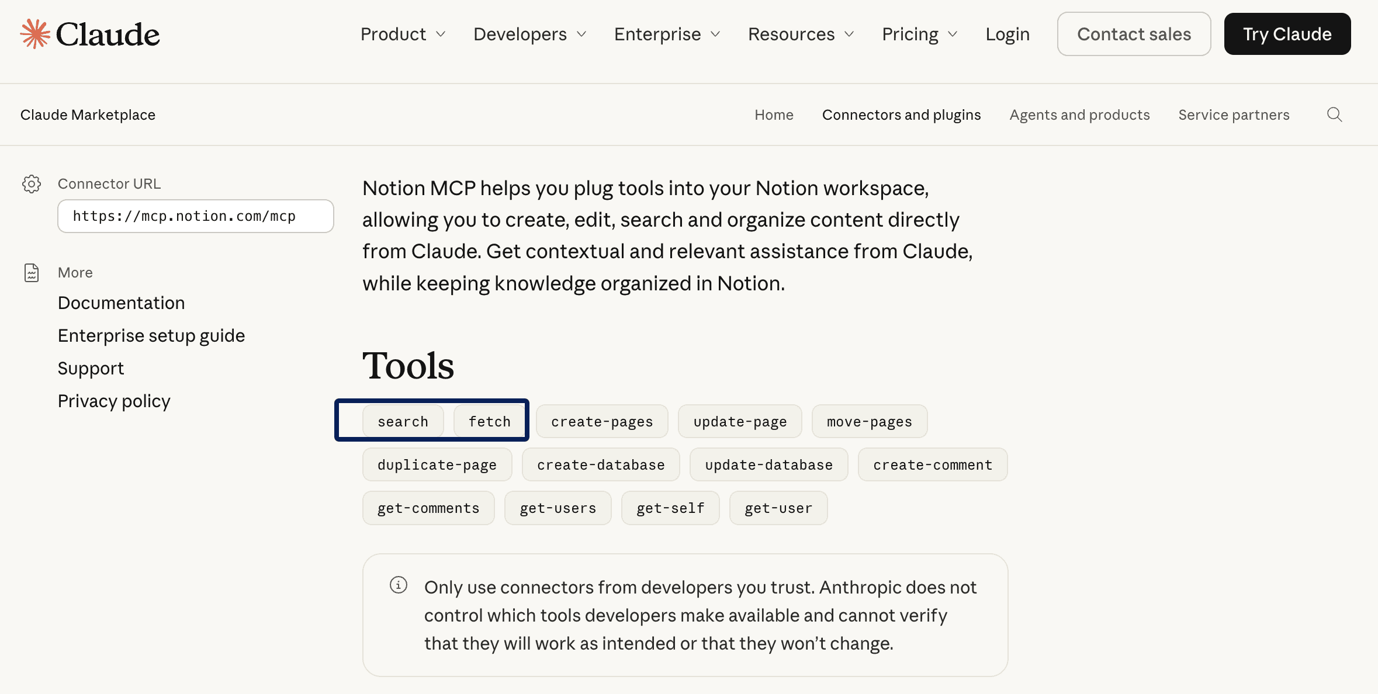Viewport: 1378px width, 694px height.
Task: Click the create-comment tool tag
Action: [x=933, y=464]
